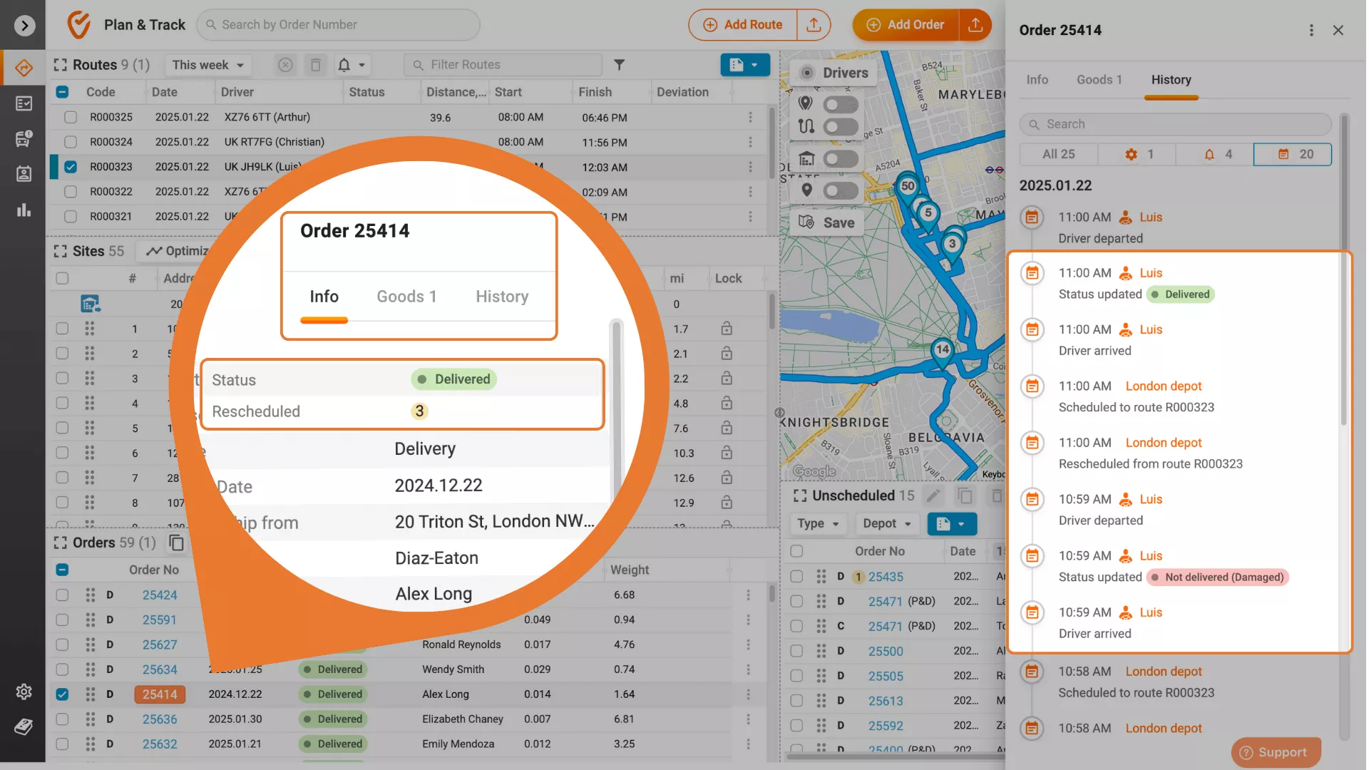
Task: Open order link 25435 in Unscheduled
Action: click(x=885, y=577)
